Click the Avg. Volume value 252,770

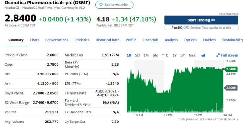click(x=52, y=122)
